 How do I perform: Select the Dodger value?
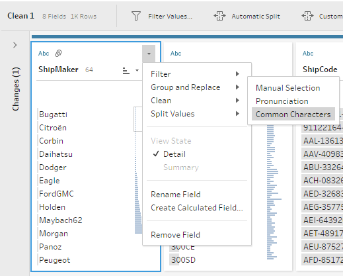[53, 167]
